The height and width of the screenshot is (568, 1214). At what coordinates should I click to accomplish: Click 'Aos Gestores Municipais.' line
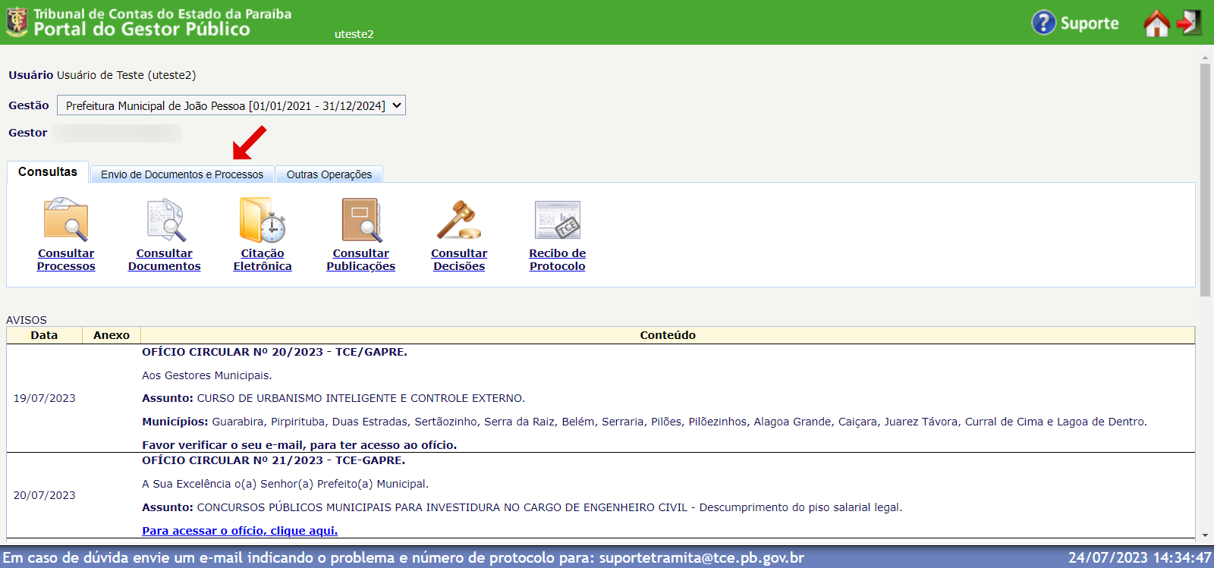pyautogui.click(x=206, y=375)
